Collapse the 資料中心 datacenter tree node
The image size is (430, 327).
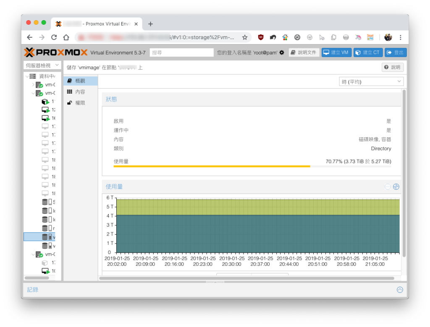pyautogui.click(x=27, y=76)
